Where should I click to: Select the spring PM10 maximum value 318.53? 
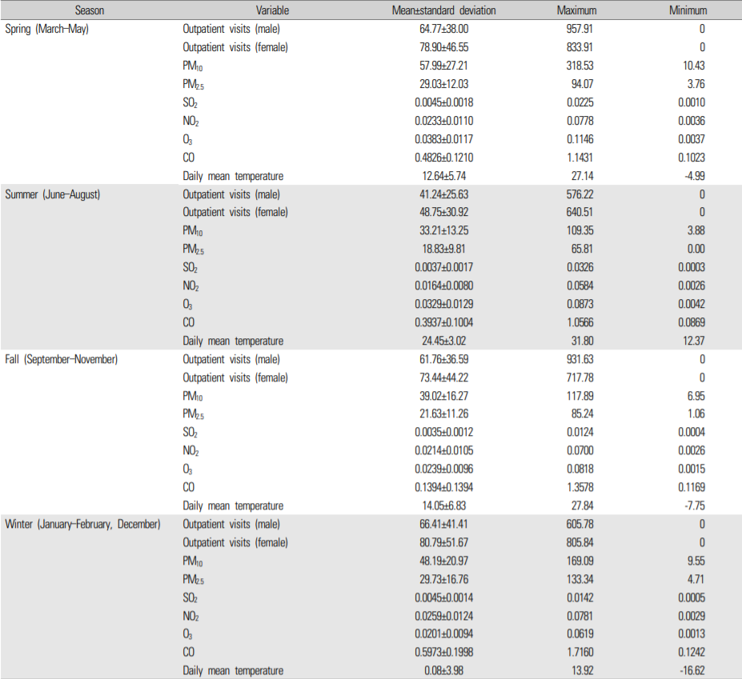[x=576, y=66]
